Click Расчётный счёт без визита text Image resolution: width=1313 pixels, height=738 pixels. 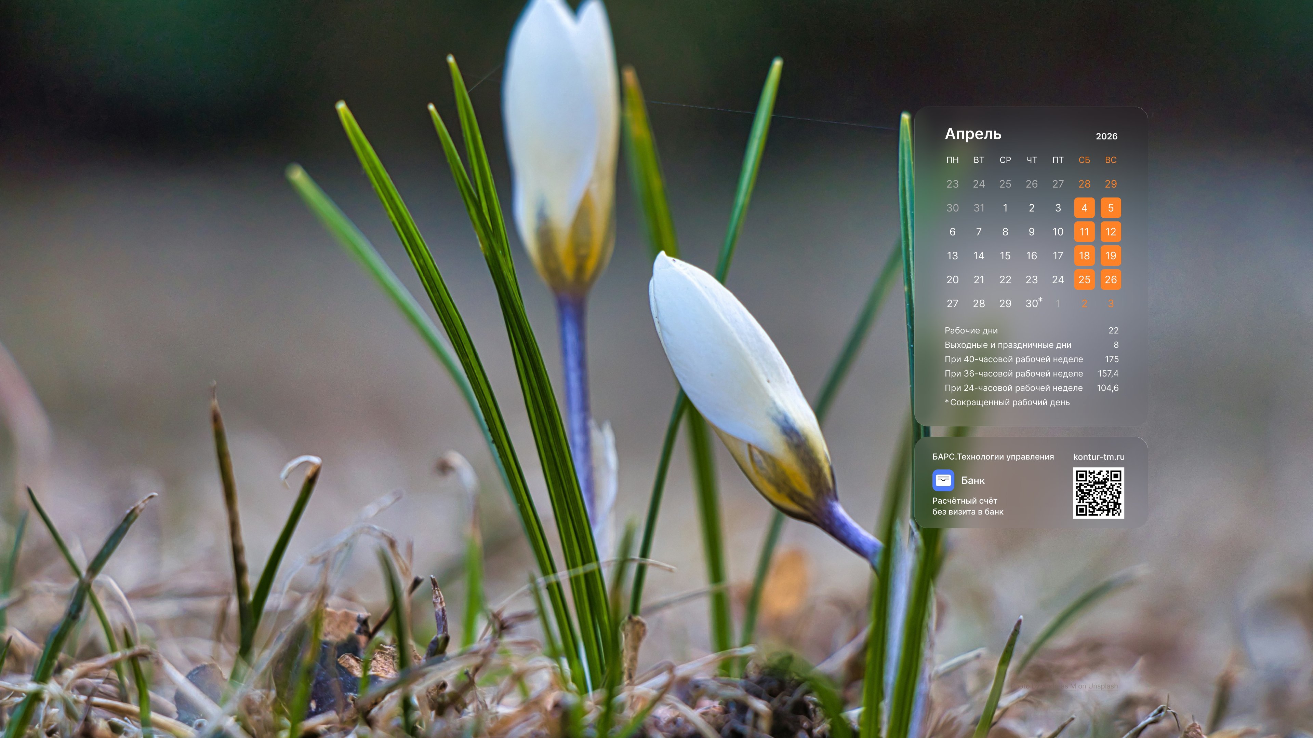(x=967, y=506)
